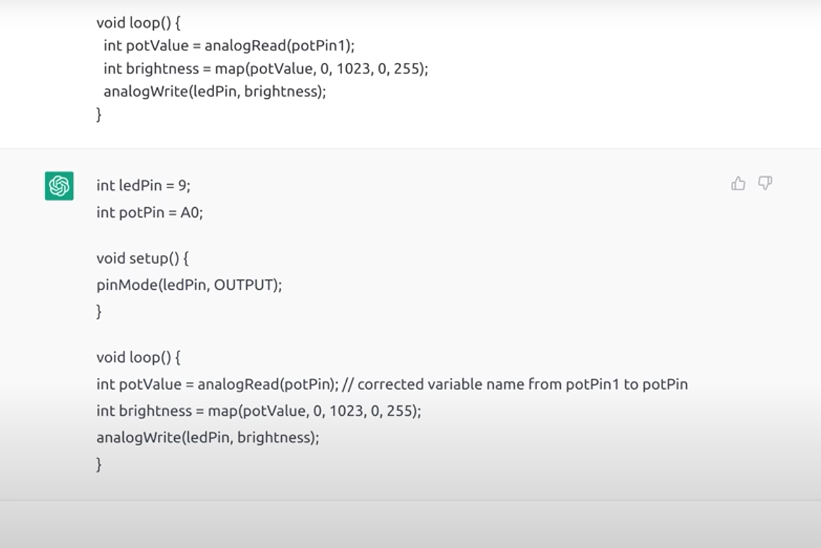821x548 pixels.
Task: Click the 'void setup() {' line
Action: tap(143, 258)
